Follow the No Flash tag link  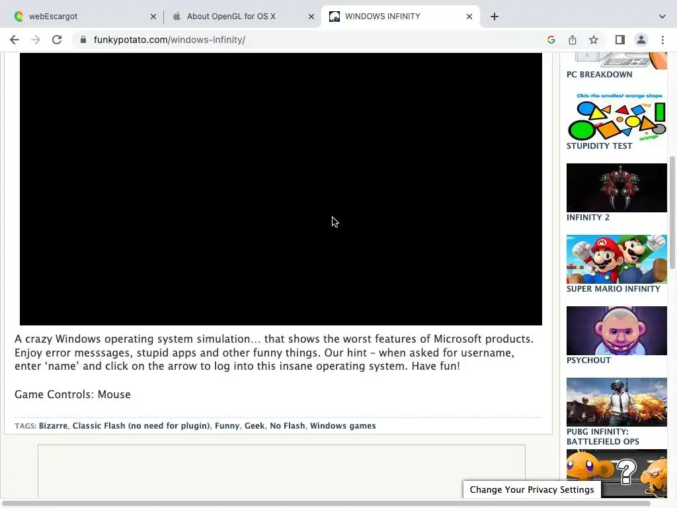287,425
